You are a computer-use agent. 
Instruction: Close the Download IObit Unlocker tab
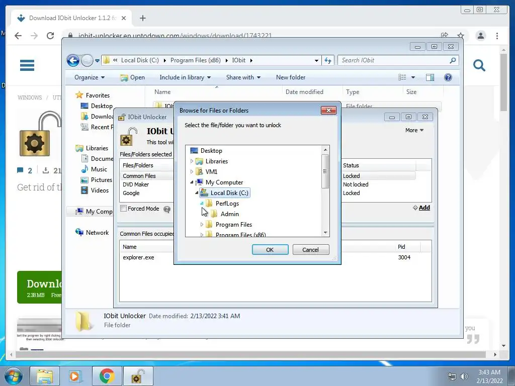pyautogui.click(x=124, y=18)
